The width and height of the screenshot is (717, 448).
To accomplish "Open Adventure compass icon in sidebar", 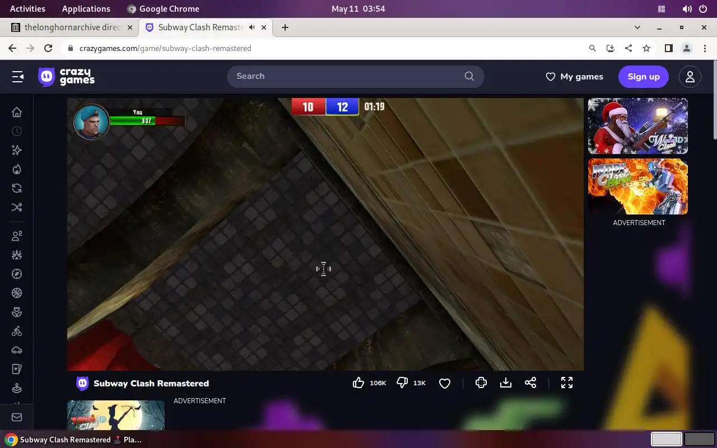I will [17, 274].
